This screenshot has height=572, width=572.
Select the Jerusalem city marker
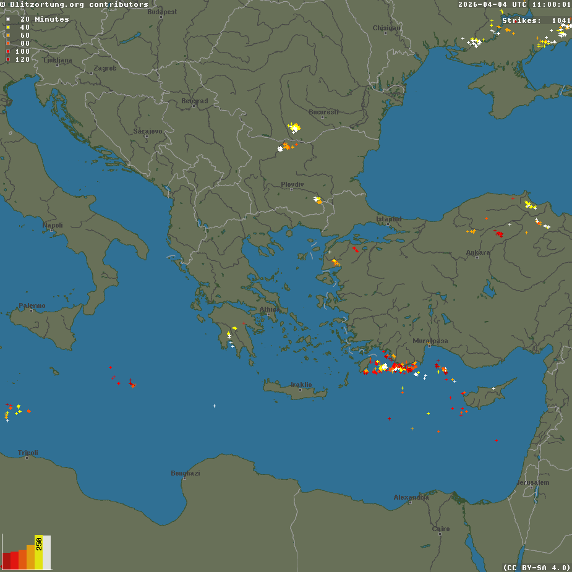coord(531,487)
